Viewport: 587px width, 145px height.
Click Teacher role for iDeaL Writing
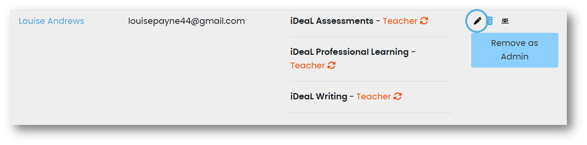pos(373,96)
